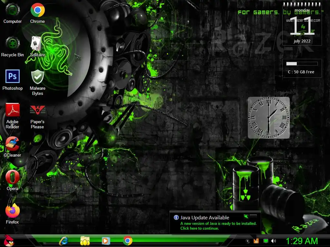The width and height of the screenshot is (330, 247).
Task: Click the CCleaner desktop shortcut
Action: (x=13, y=147)
